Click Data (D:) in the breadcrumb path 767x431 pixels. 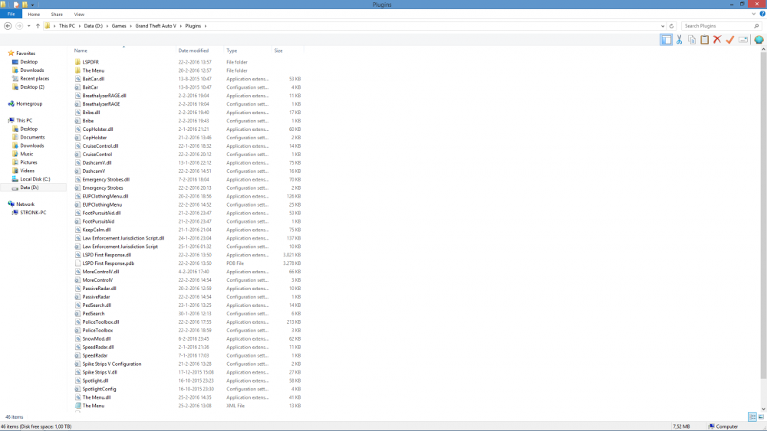coord(93,26)
